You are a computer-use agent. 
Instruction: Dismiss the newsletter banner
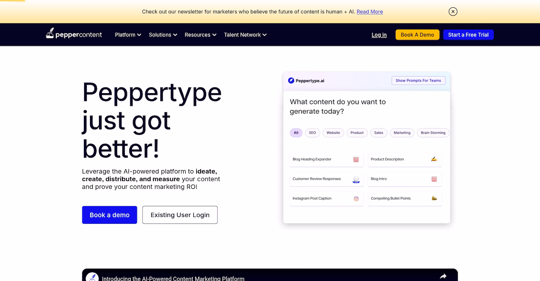pos(453,11)
